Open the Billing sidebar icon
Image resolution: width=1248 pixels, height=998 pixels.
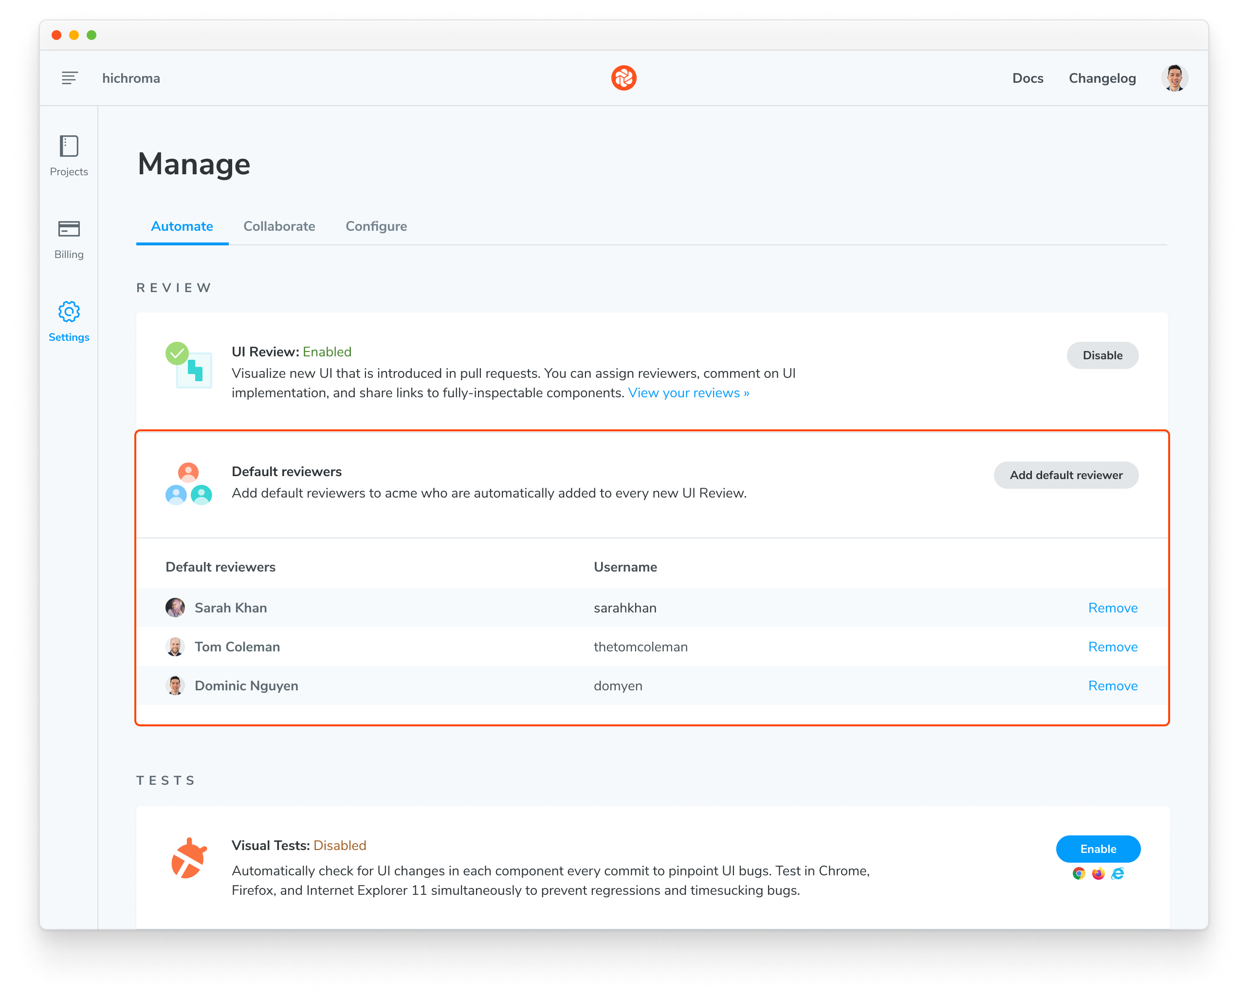(x=69, y=229)
